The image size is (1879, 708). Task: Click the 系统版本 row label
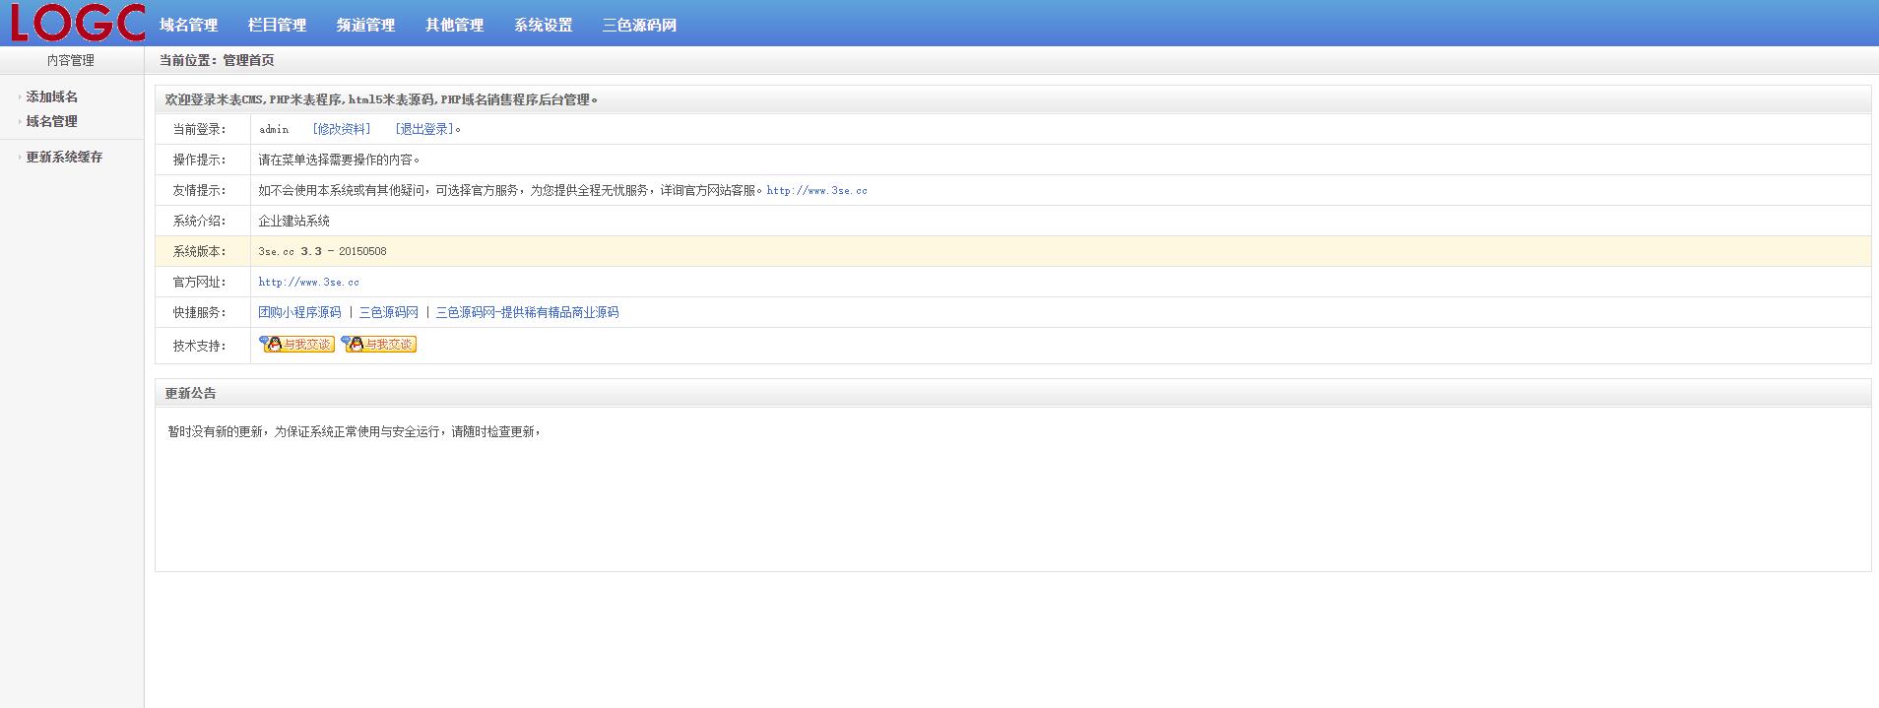pos(199,251)
